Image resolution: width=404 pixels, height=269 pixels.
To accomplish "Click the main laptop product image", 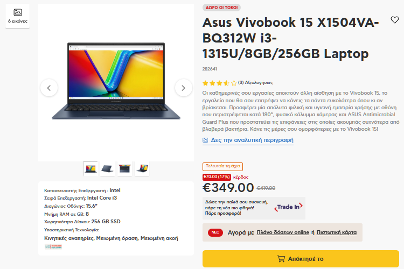I will coord(116,81).
